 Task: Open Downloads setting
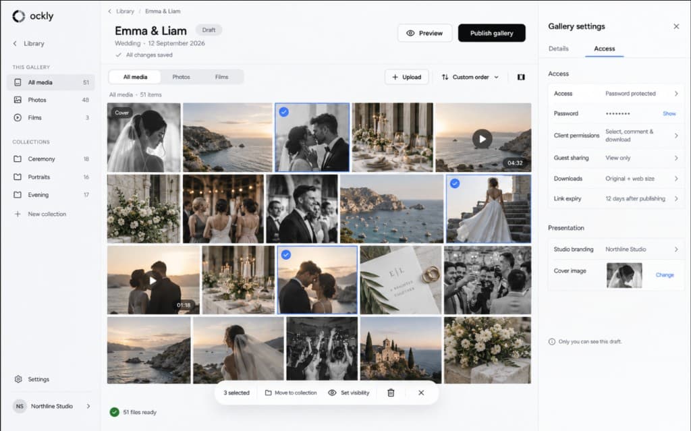click(x=615, y=179)
